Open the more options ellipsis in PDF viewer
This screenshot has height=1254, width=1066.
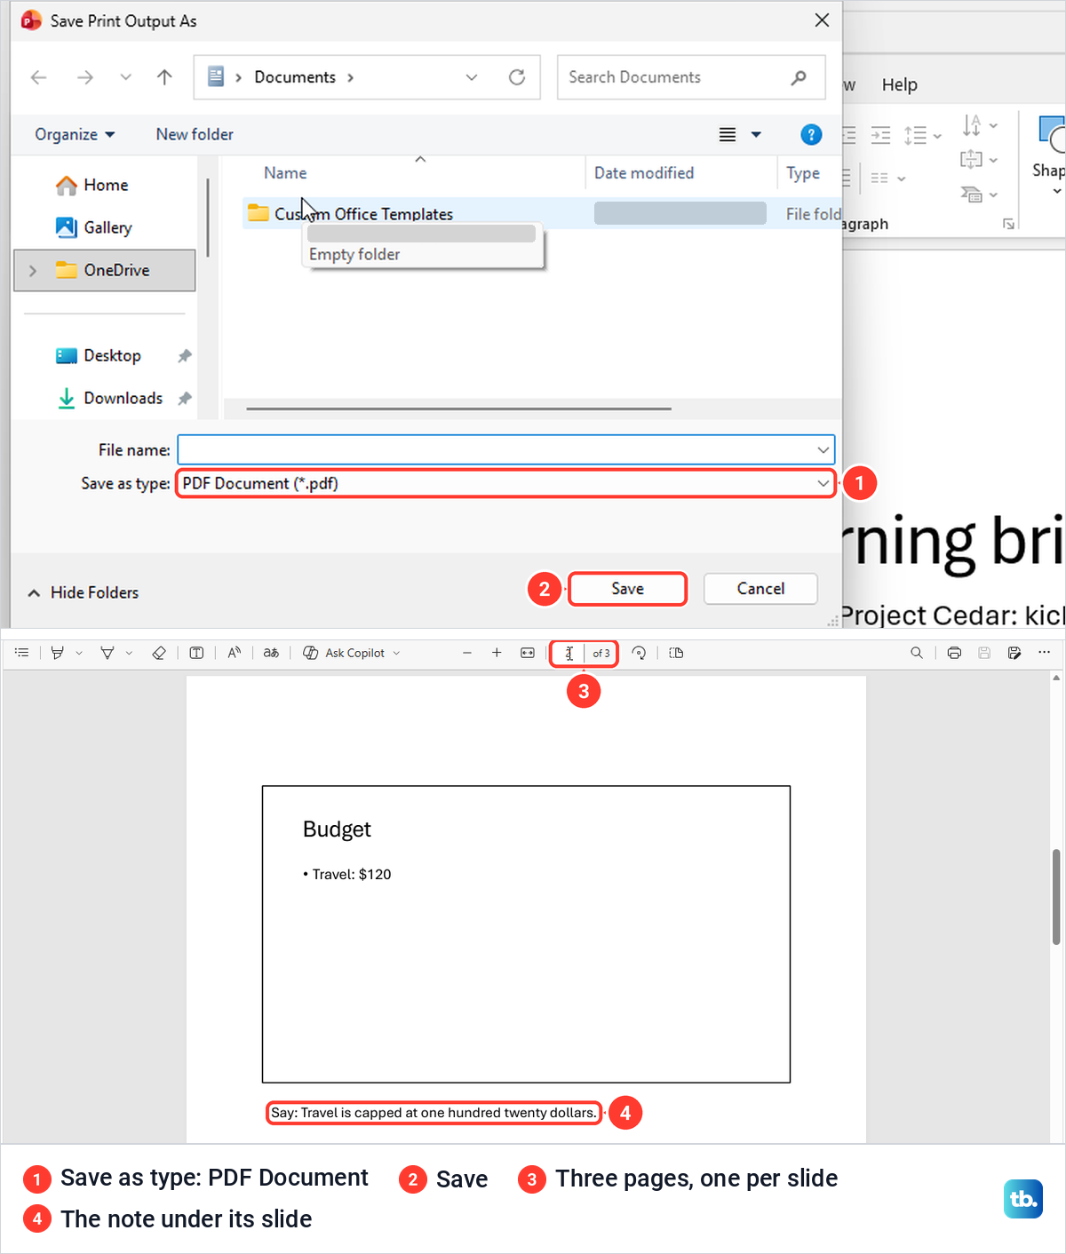(x=1044, y=653)
